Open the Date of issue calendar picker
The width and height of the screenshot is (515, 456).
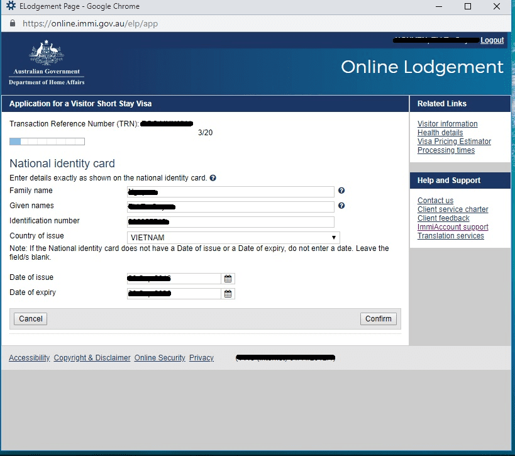(228, 279)
